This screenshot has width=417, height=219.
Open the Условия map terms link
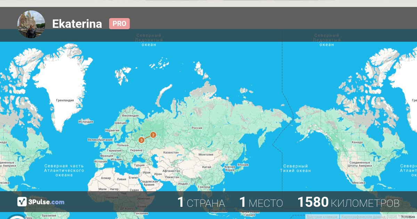click(x=408, y=217)
